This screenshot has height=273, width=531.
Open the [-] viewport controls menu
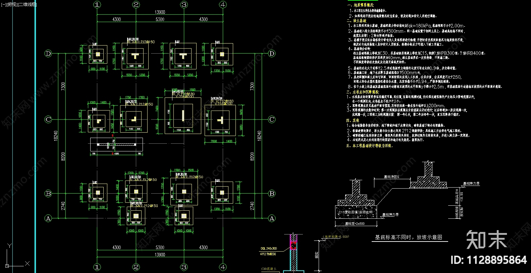coord(4,4)
